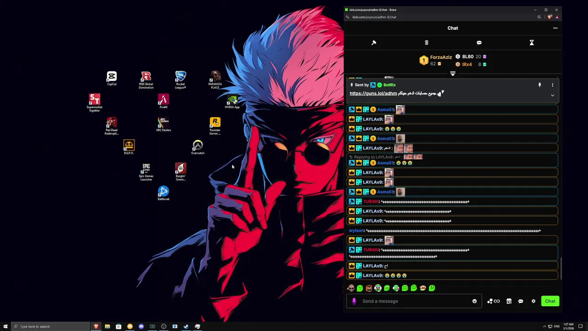588x331 pixels.
Task: Select PARANOIA PLACE desktop icon
Action: [x=215, y=80]
